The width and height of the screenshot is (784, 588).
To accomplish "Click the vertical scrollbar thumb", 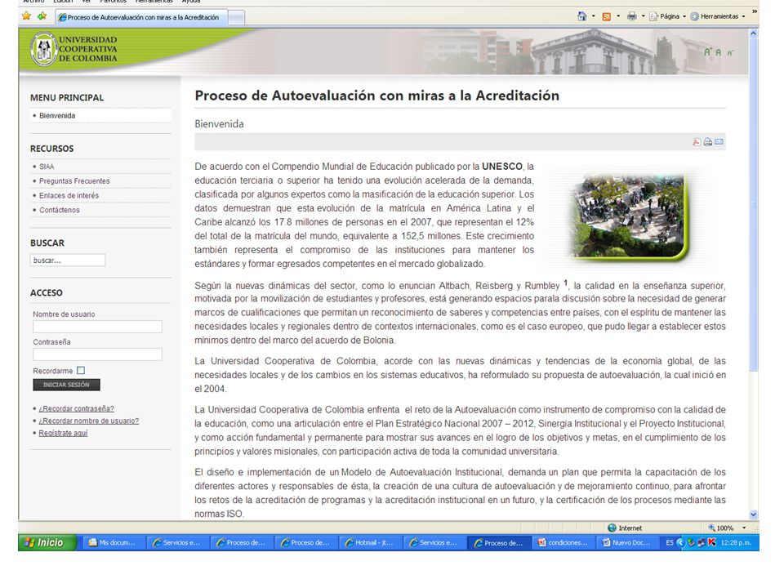I will click(754, 205).
